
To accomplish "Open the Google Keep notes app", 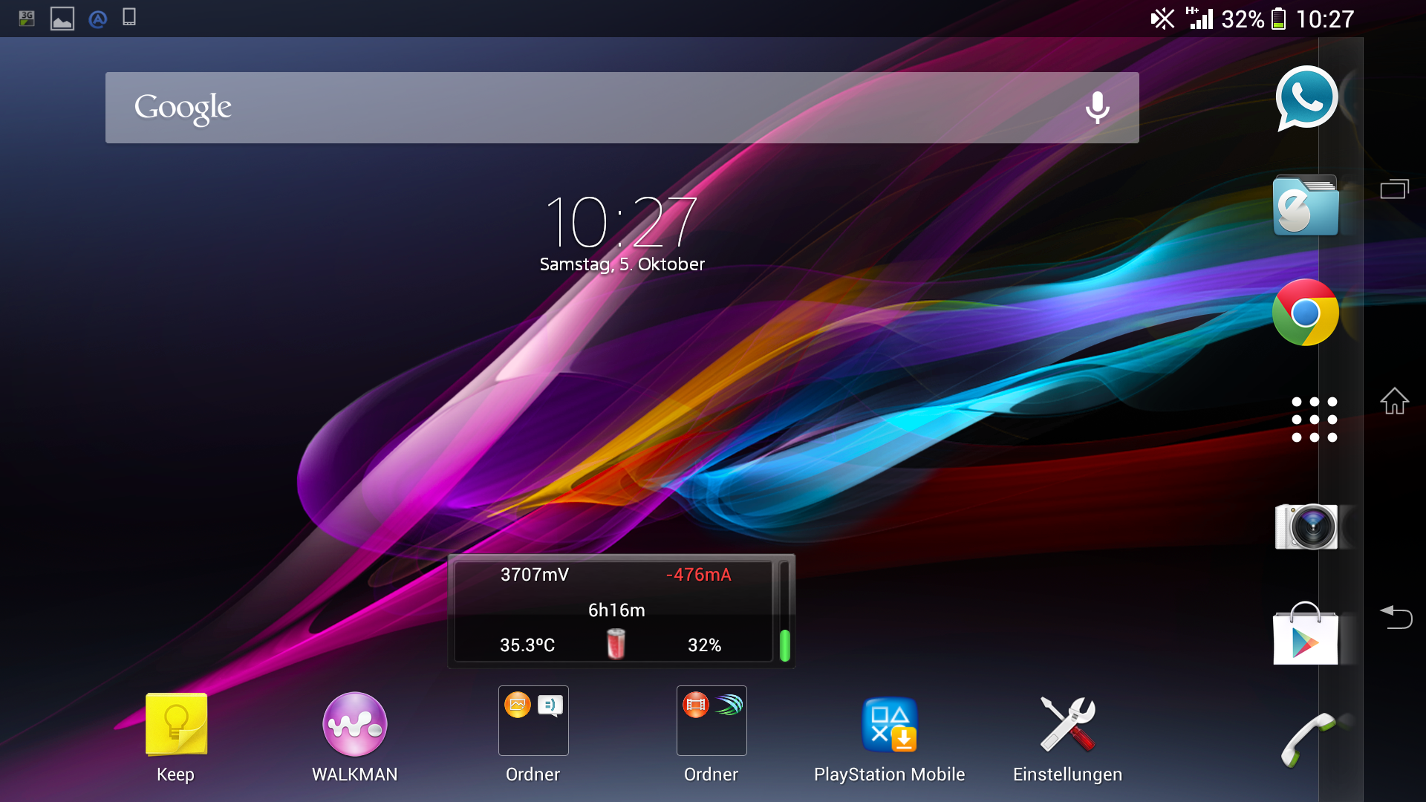I will point(176,726).
